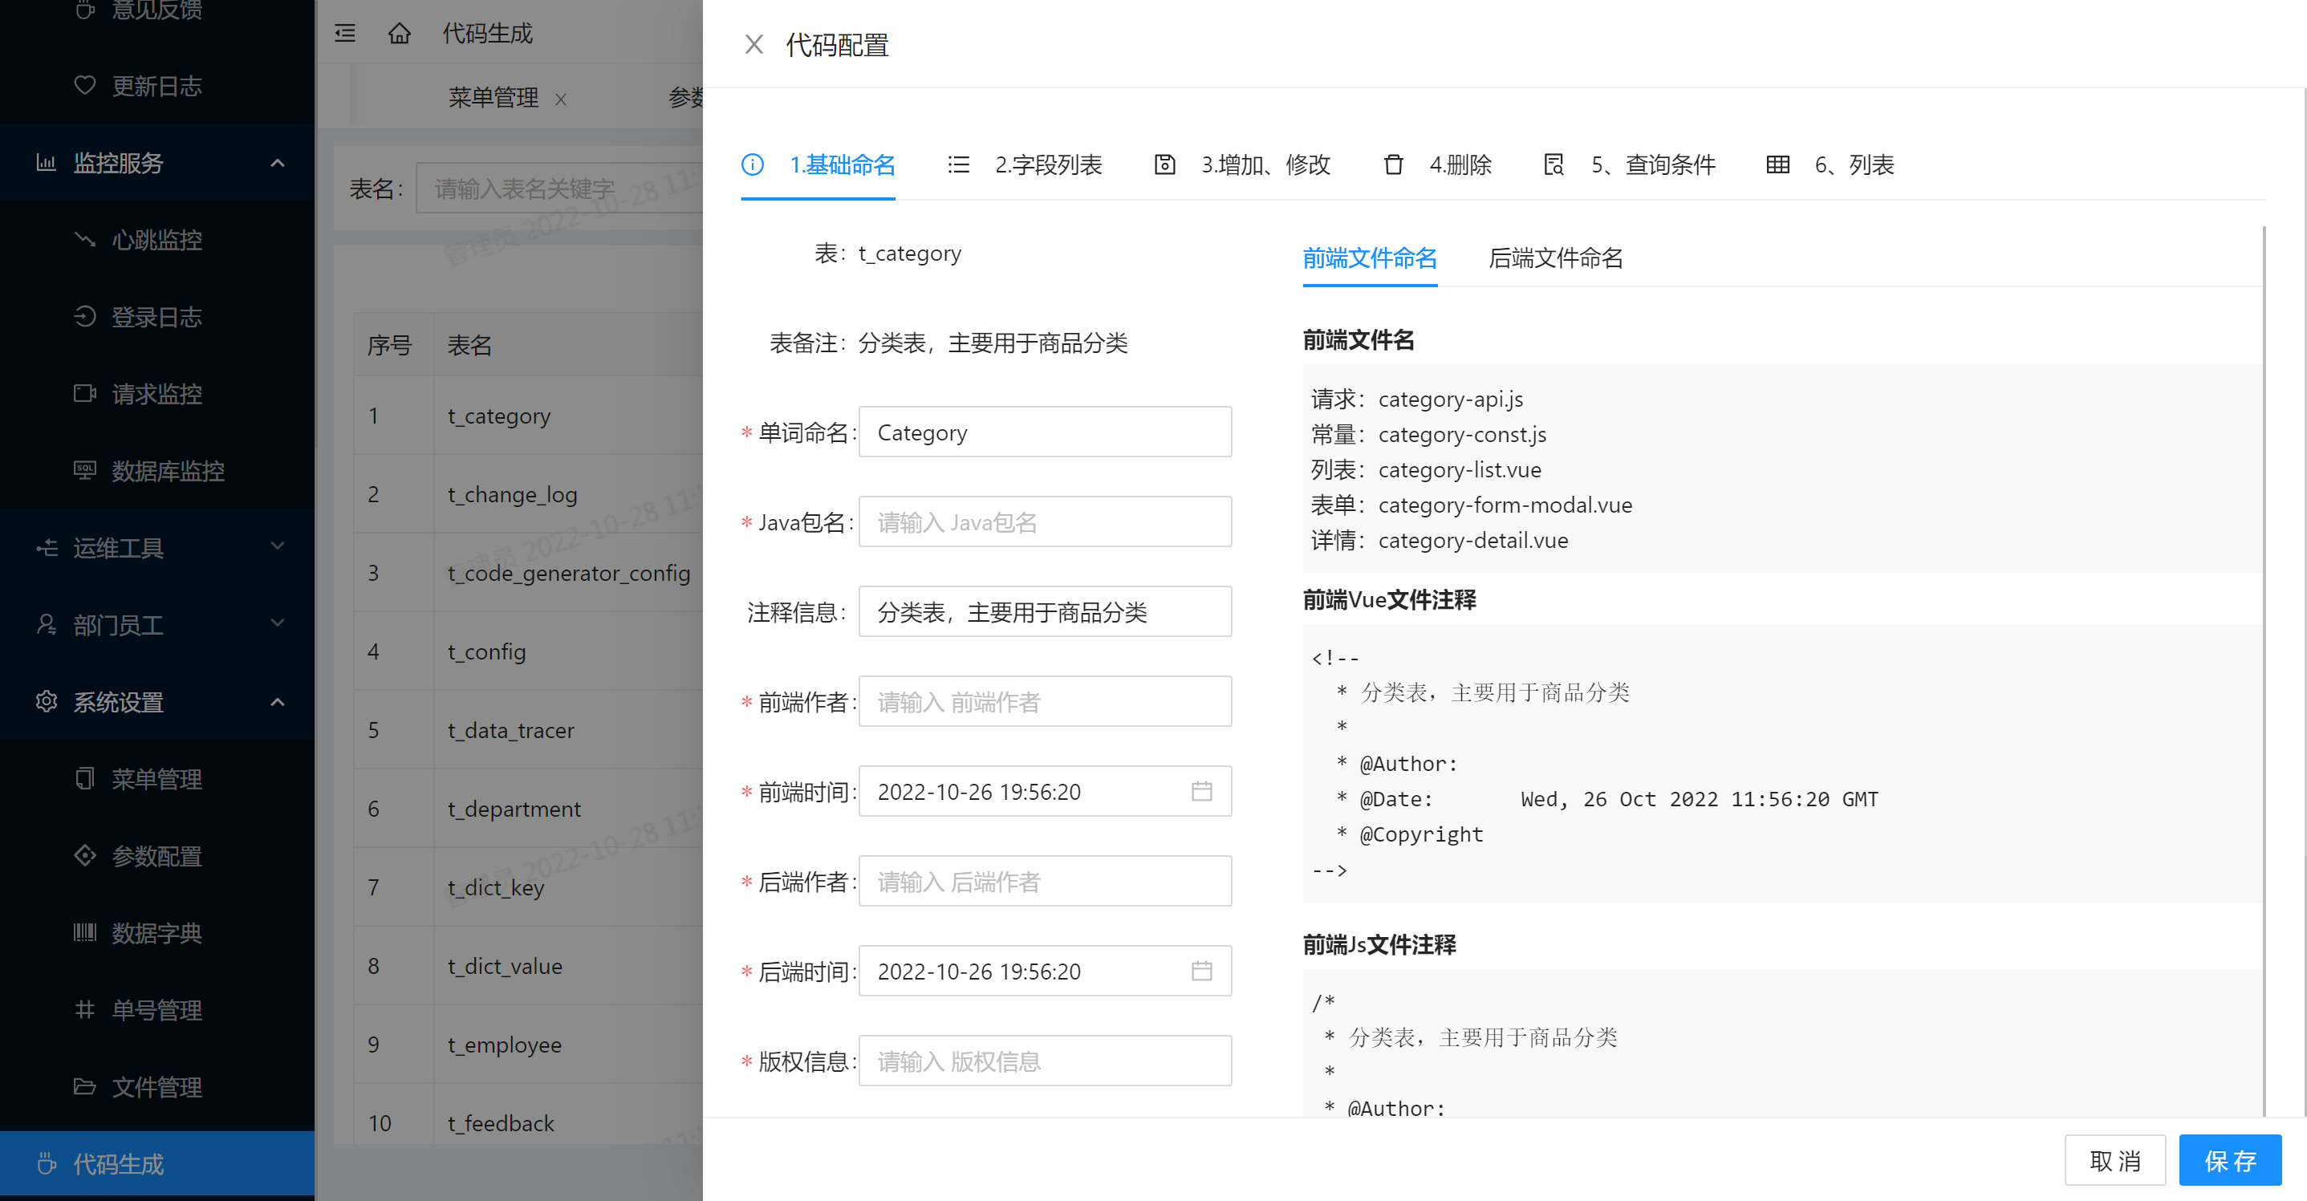2307x1201 pixels.
Task: Open 数据库监控 in the sidebar
Action: tap(168, 471)
